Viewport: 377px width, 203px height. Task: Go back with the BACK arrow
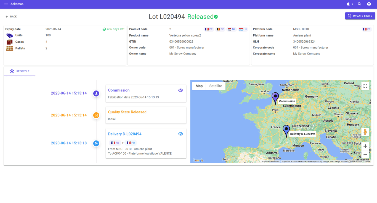pos(11,17)
